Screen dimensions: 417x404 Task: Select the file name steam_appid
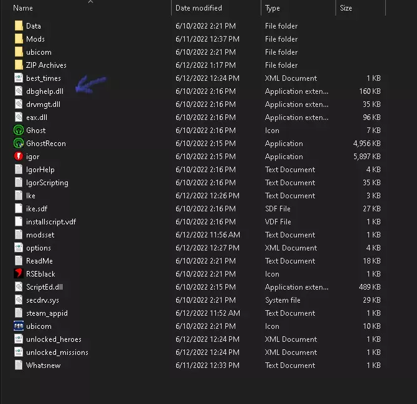tap(47, 313)
